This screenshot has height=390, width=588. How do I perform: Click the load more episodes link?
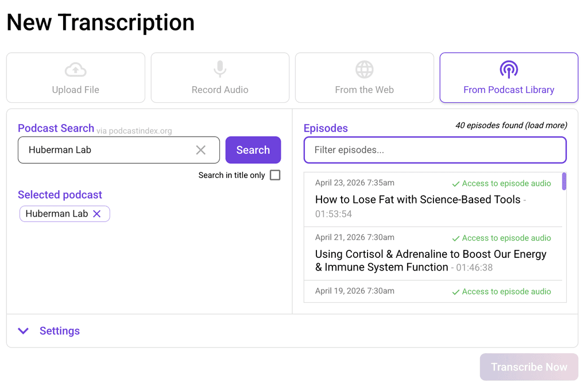[x=547, y=125]
